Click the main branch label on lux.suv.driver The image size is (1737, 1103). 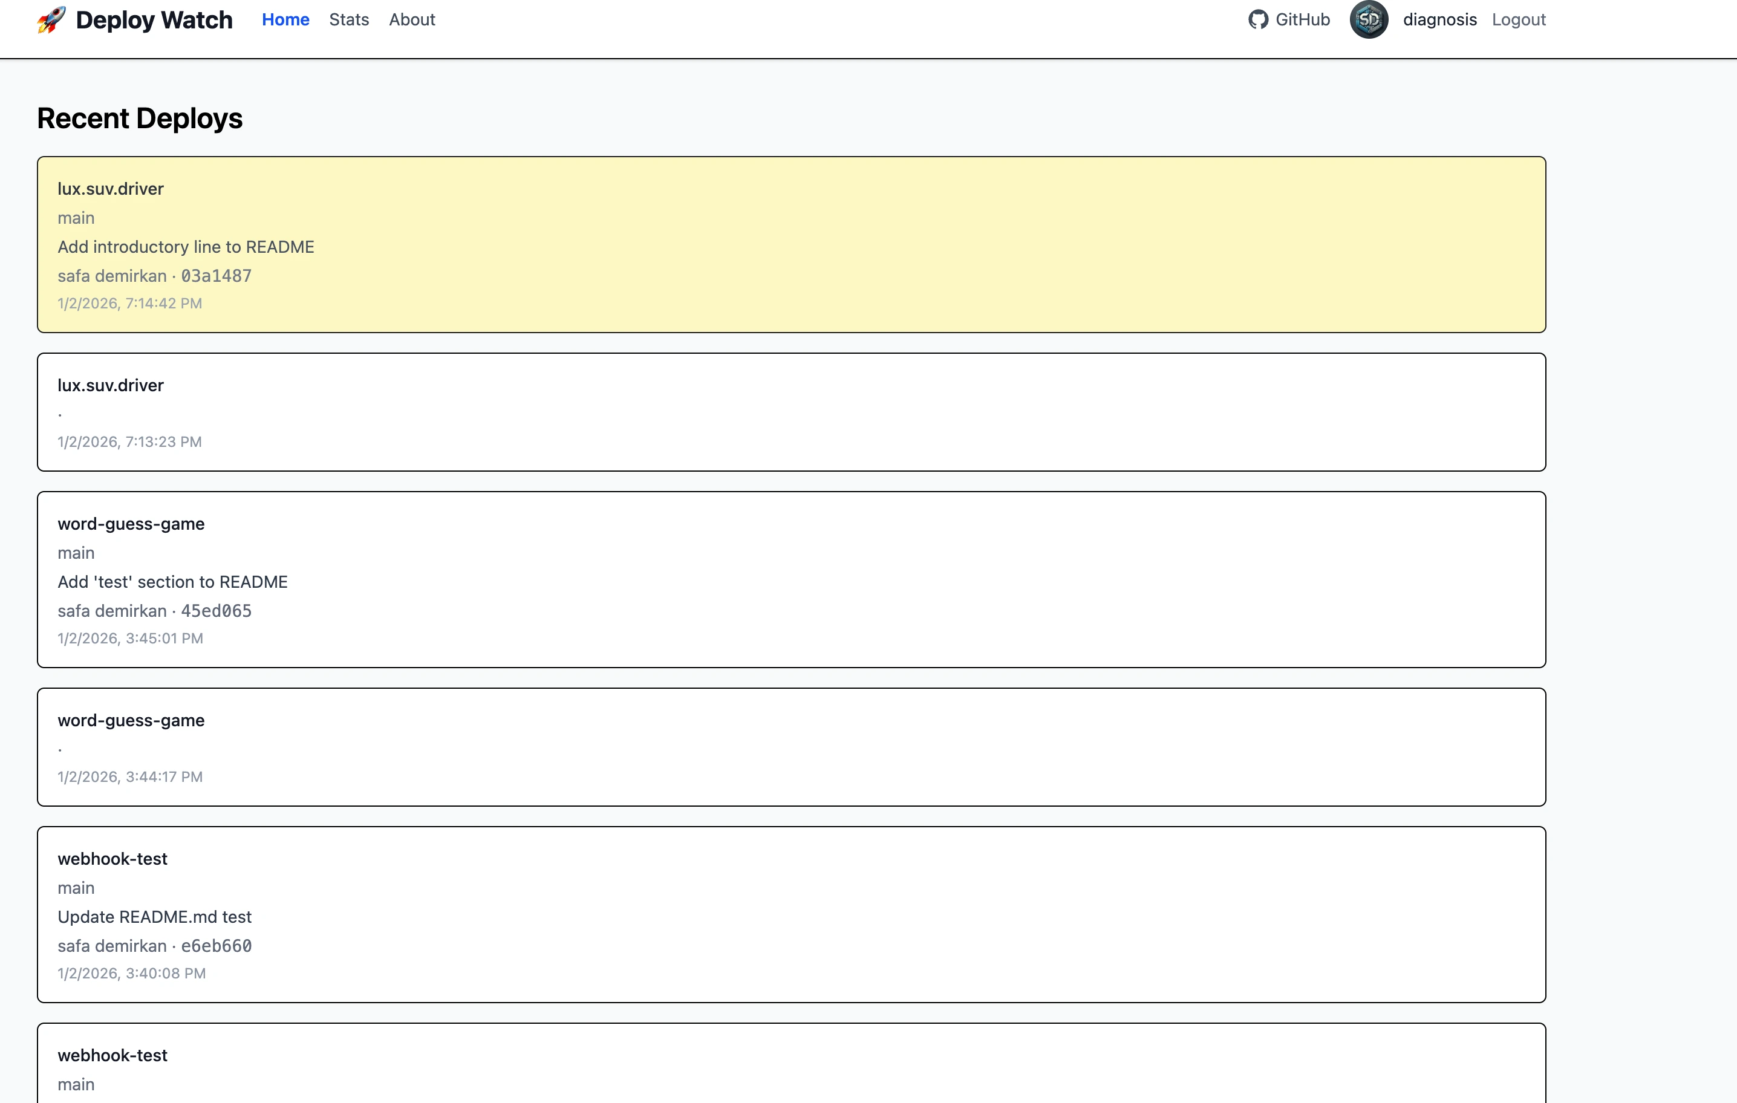point(76,217)
